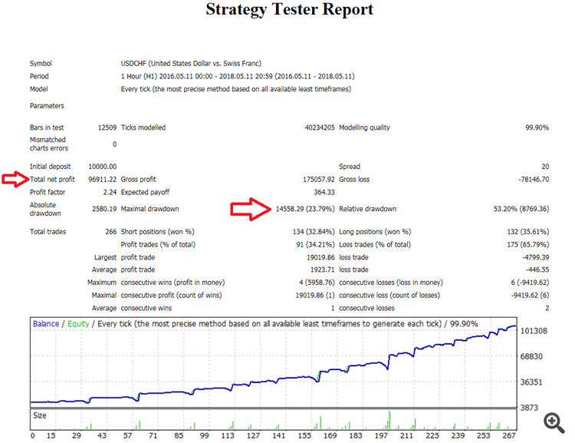This screenshot has height=443, width=575.
Task: Click average loss trade value -446.55
Action: [x=537, y=269]
